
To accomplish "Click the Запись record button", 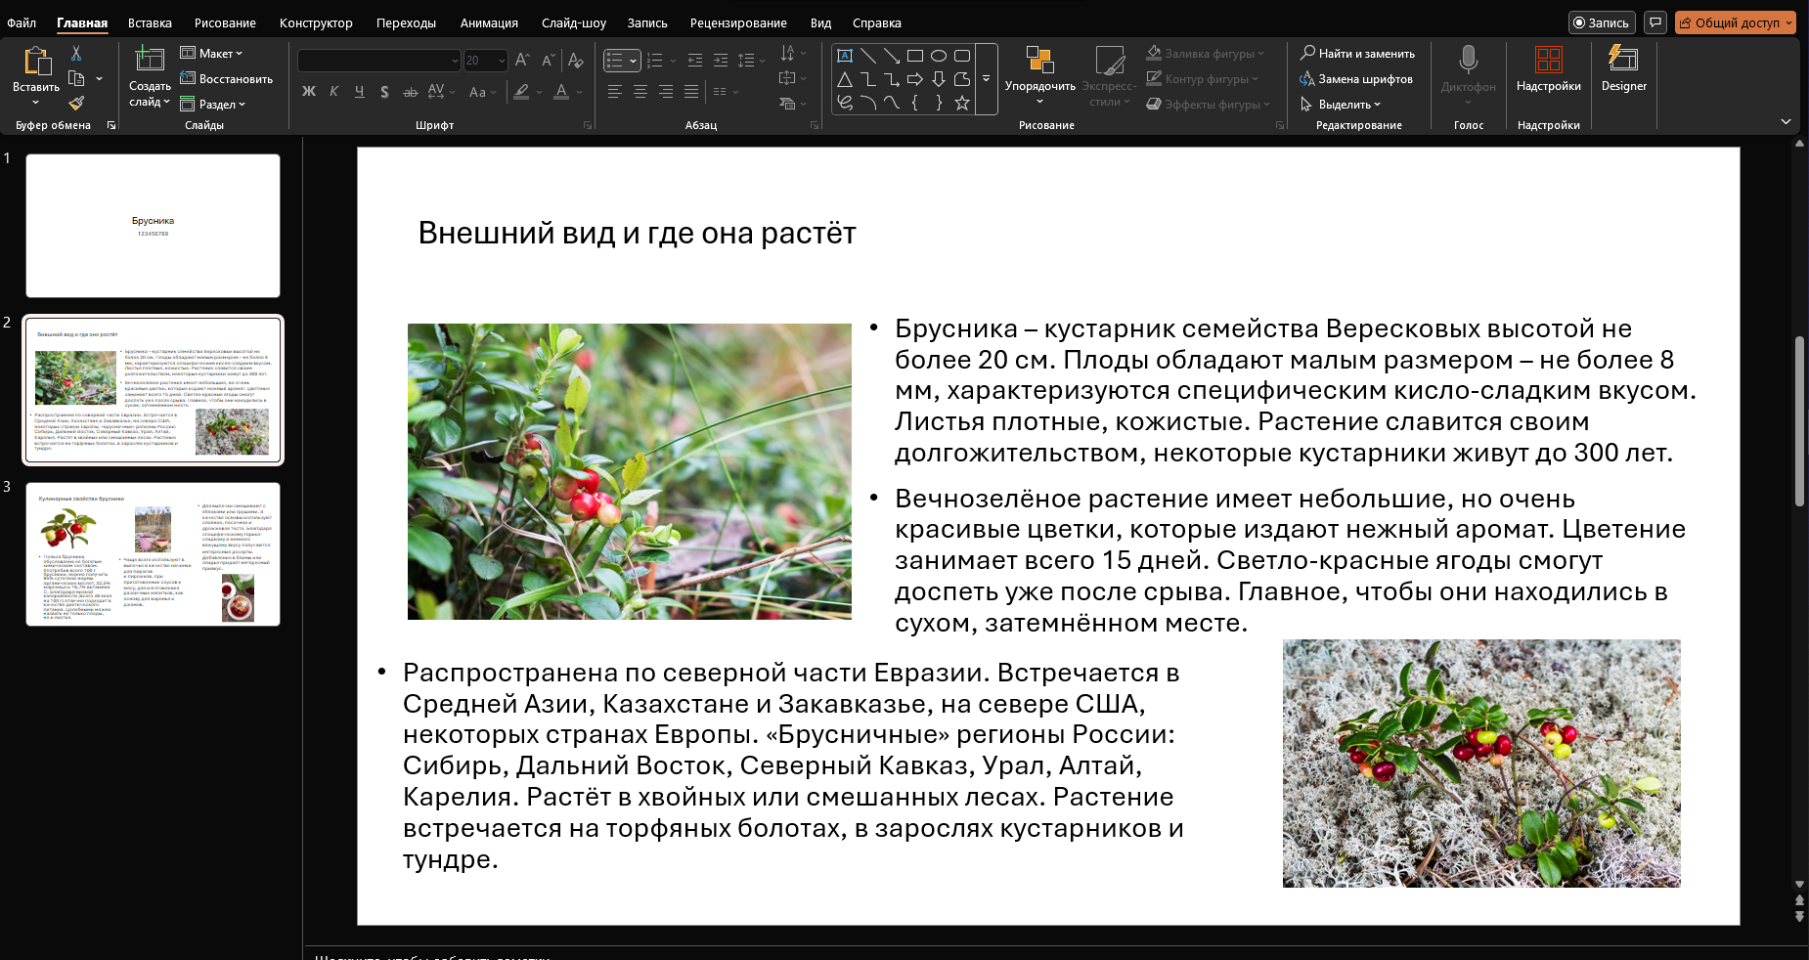I will pyautogui.click(x=1601, y=22).
